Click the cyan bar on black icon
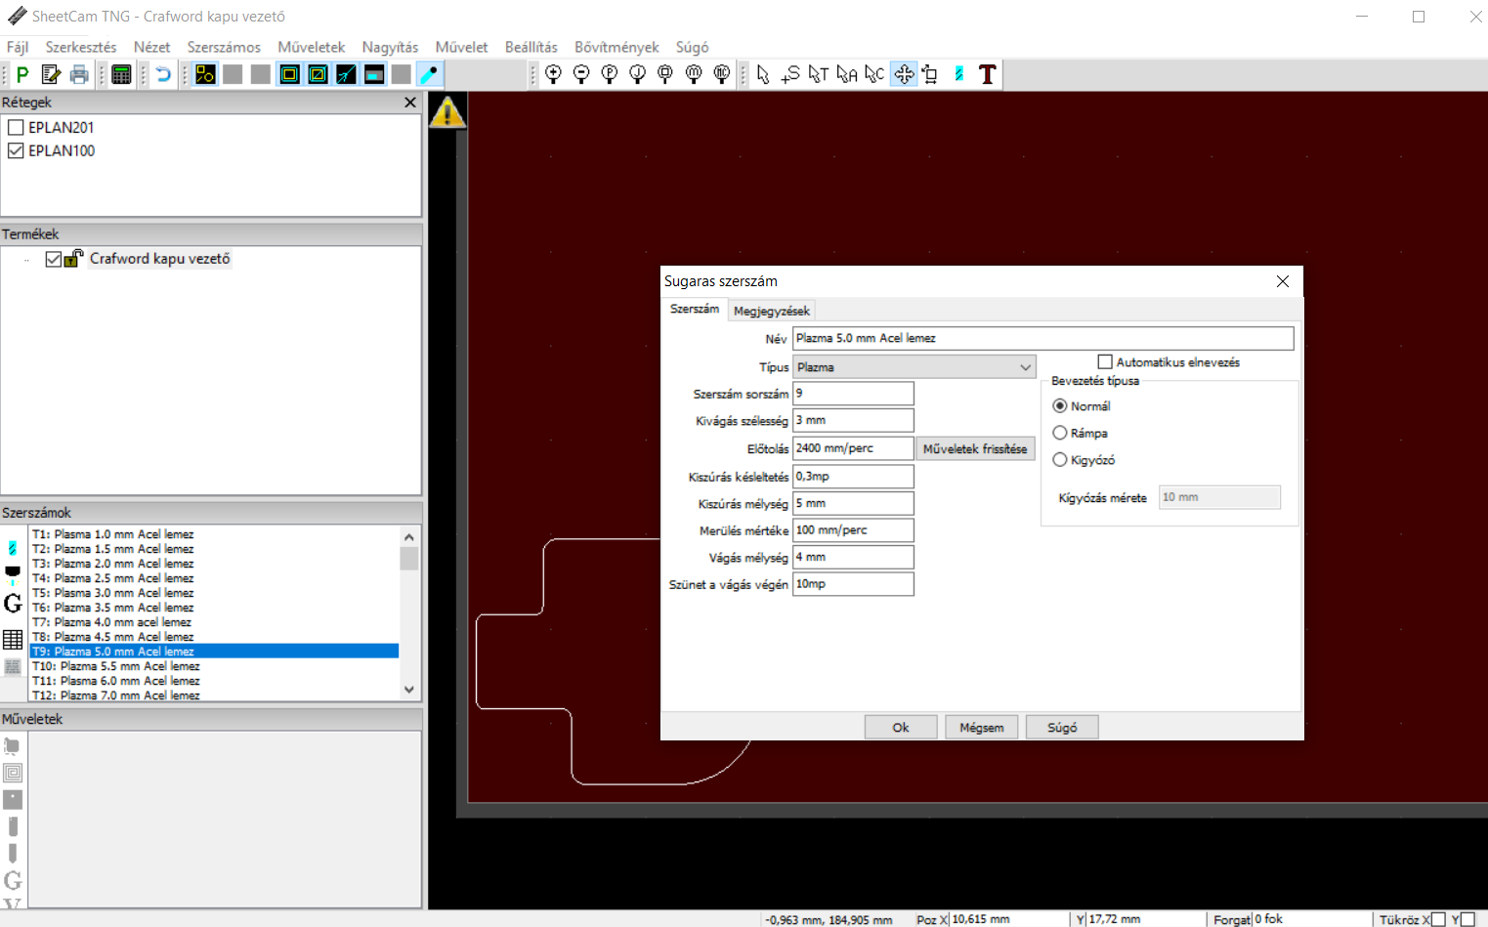The width and height of the screenshot is (1488, 927). 374,74
